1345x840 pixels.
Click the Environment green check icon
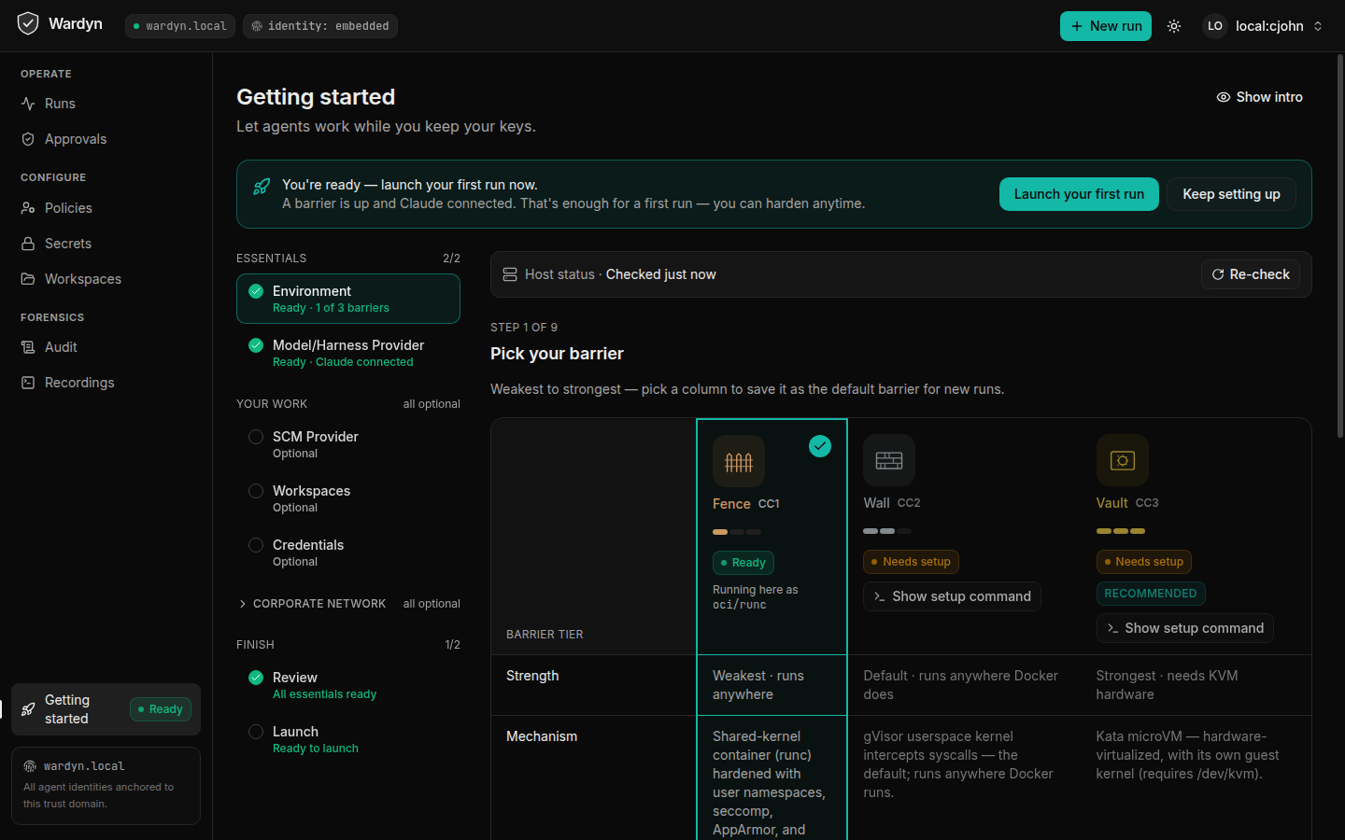[x=256, y=291]
